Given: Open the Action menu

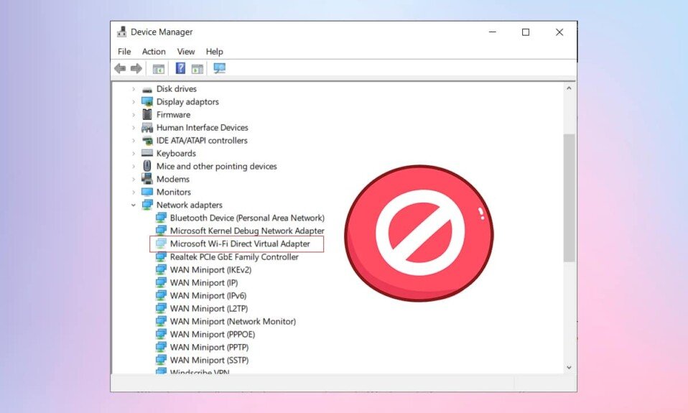Looking at the screenshot, I should click(x=154, y=52).
